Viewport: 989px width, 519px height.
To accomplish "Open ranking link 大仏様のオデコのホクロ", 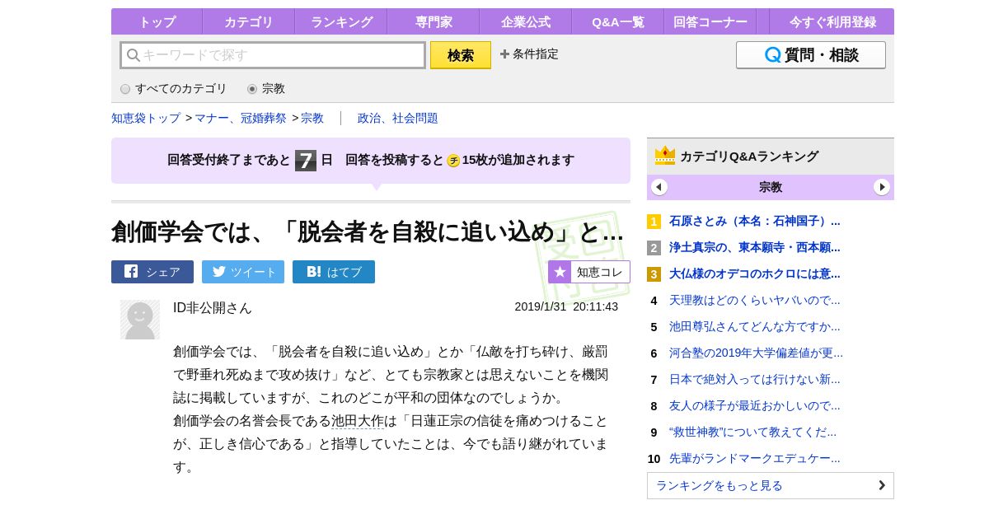I will click(755, 274).
